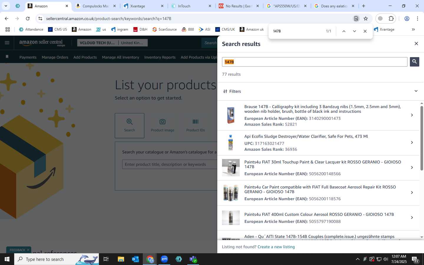Click the results list scrollbar
The image size is (424, 265).
(422, 138)
